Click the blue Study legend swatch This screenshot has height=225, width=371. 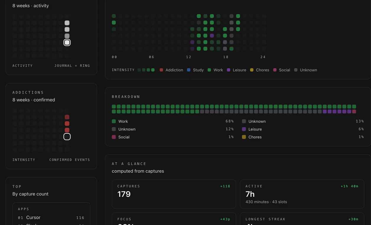[189, 70]
